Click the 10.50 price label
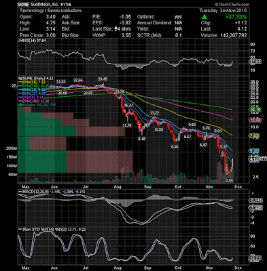The width and height of the screenshot is (267, 271). 158,129
